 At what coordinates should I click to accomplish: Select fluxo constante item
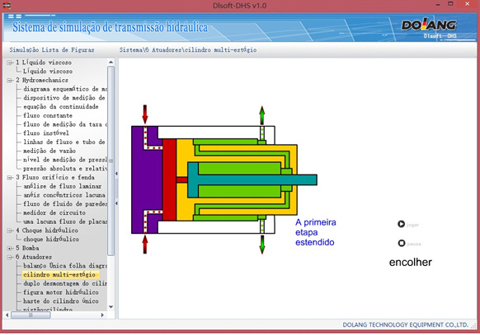[x=48, y=115]
